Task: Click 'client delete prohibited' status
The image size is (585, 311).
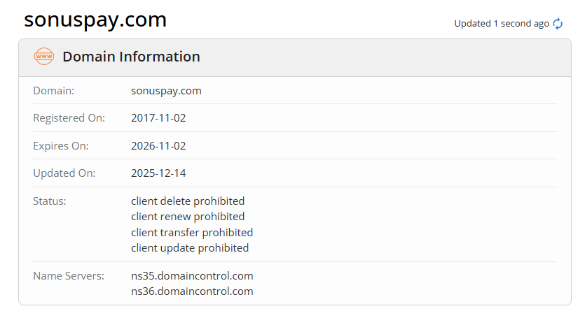Action: point(188,201)
